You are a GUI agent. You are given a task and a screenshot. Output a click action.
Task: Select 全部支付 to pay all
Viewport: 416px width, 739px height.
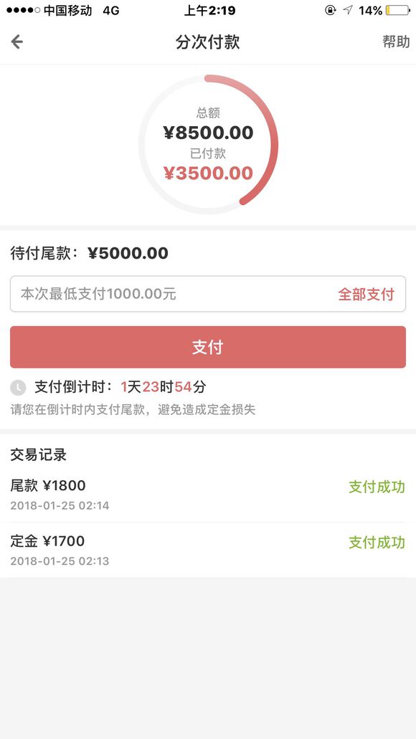click(366, 295)
